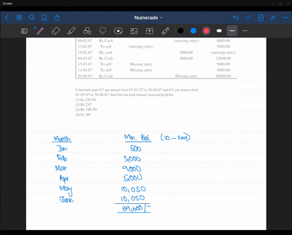292x235 pixels.
Task: Choose the black pen color
Action: (x=181, y=31)
